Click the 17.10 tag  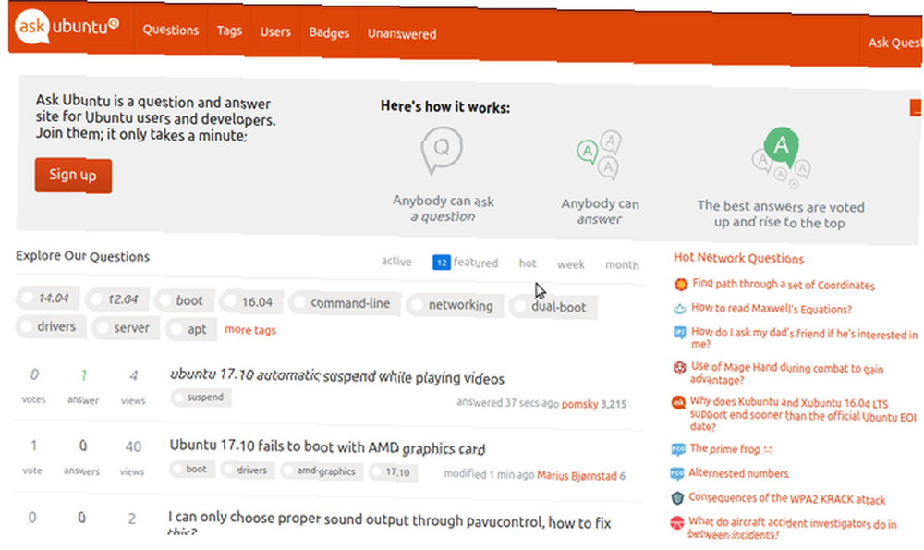393,472
